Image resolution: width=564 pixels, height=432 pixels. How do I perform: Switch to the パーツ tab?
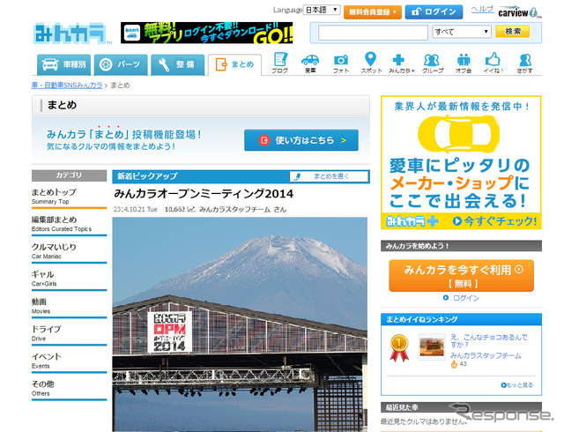pos(121,65)
